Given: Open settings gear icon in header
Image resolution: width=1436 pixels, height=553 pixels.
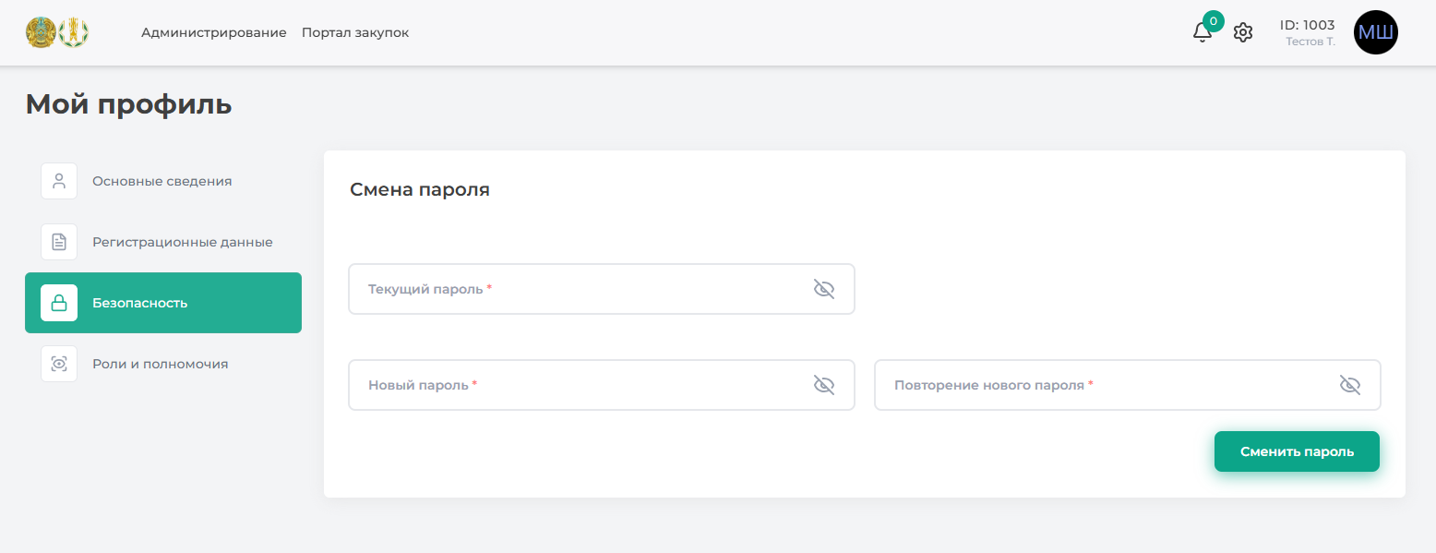Looking at the screenshot, I should [x=1243, y=32].
